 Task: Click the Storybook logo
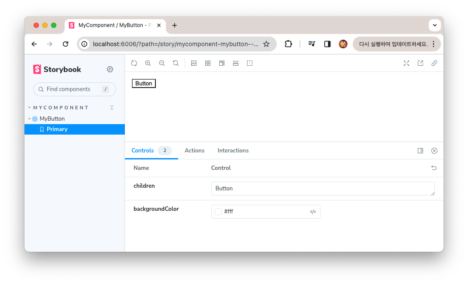(57, 69)
